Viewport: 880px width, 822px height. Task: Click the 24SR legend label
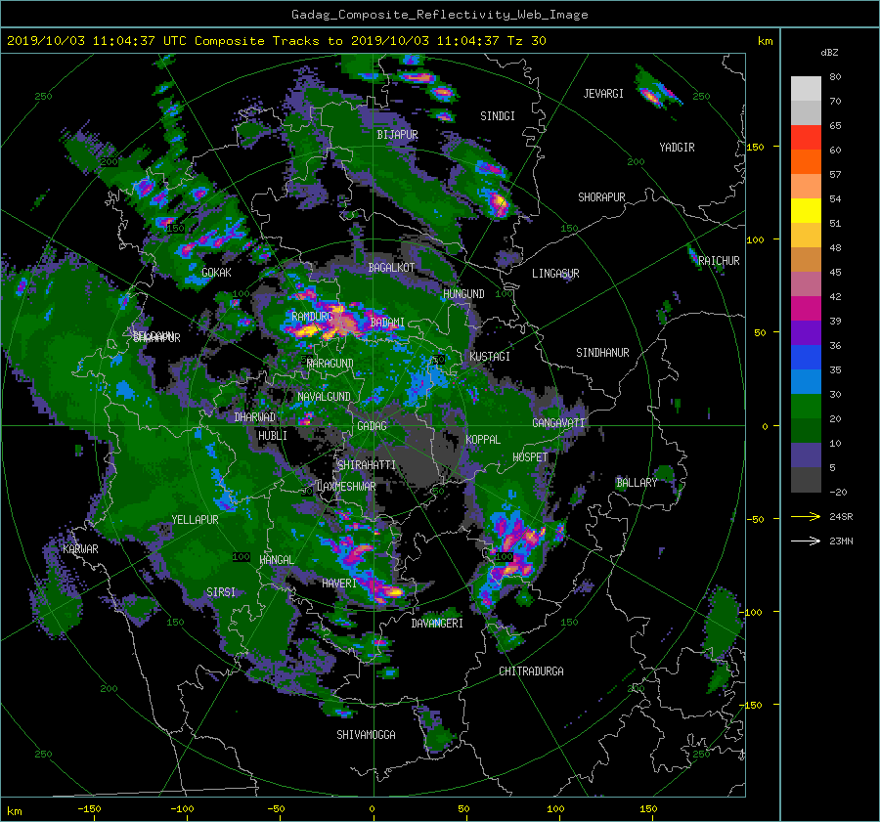[841, 517]
